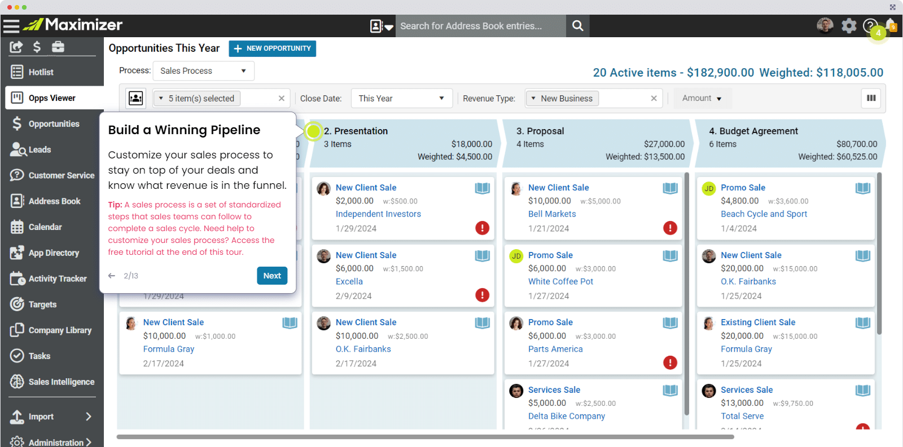This screenshot has width=903, height=447.
Task: Click the red alert on Independent Investors card
Action: point(483,228)
